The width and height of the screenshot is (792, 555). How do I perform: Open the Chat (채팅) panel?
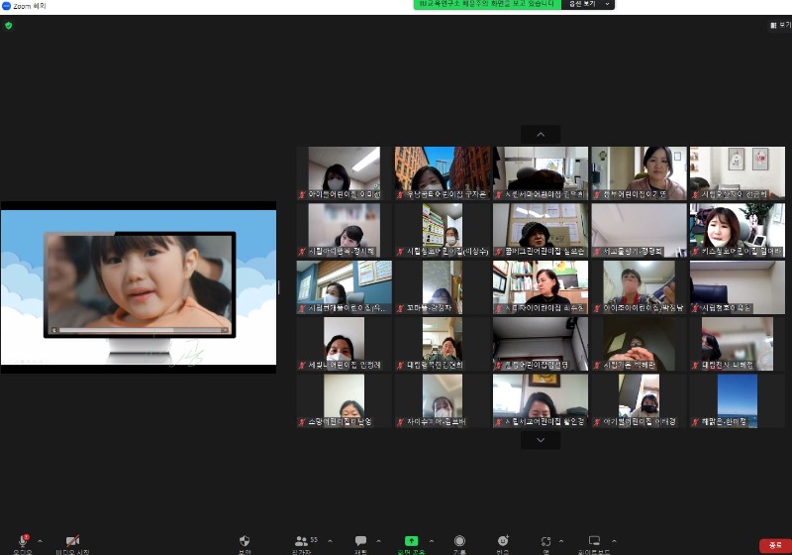point(361,542)
